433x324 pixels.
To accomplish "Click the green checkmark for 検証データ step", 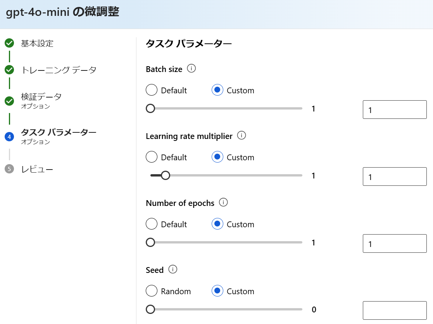I will pyautogui.click(x=9, y=101).
